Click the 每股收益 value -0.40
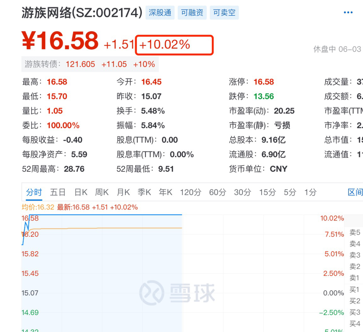 point(73,140)
